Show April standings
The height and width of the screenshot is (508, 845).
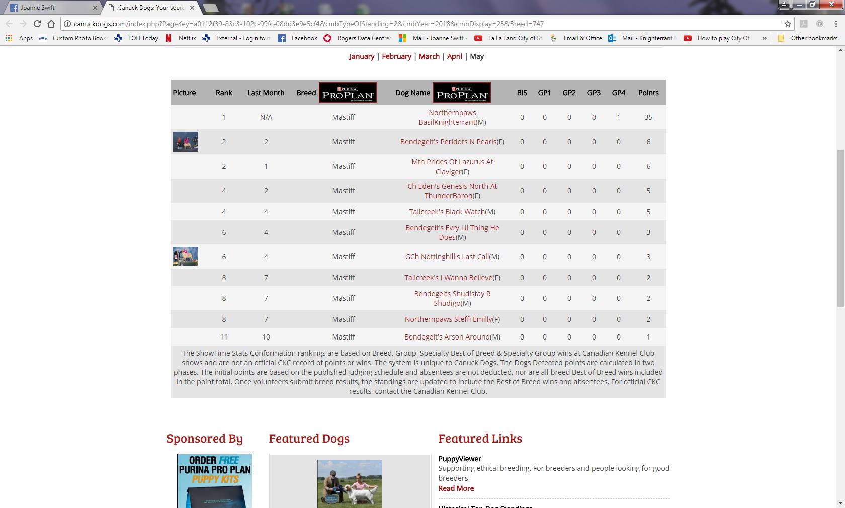(455, 56)
